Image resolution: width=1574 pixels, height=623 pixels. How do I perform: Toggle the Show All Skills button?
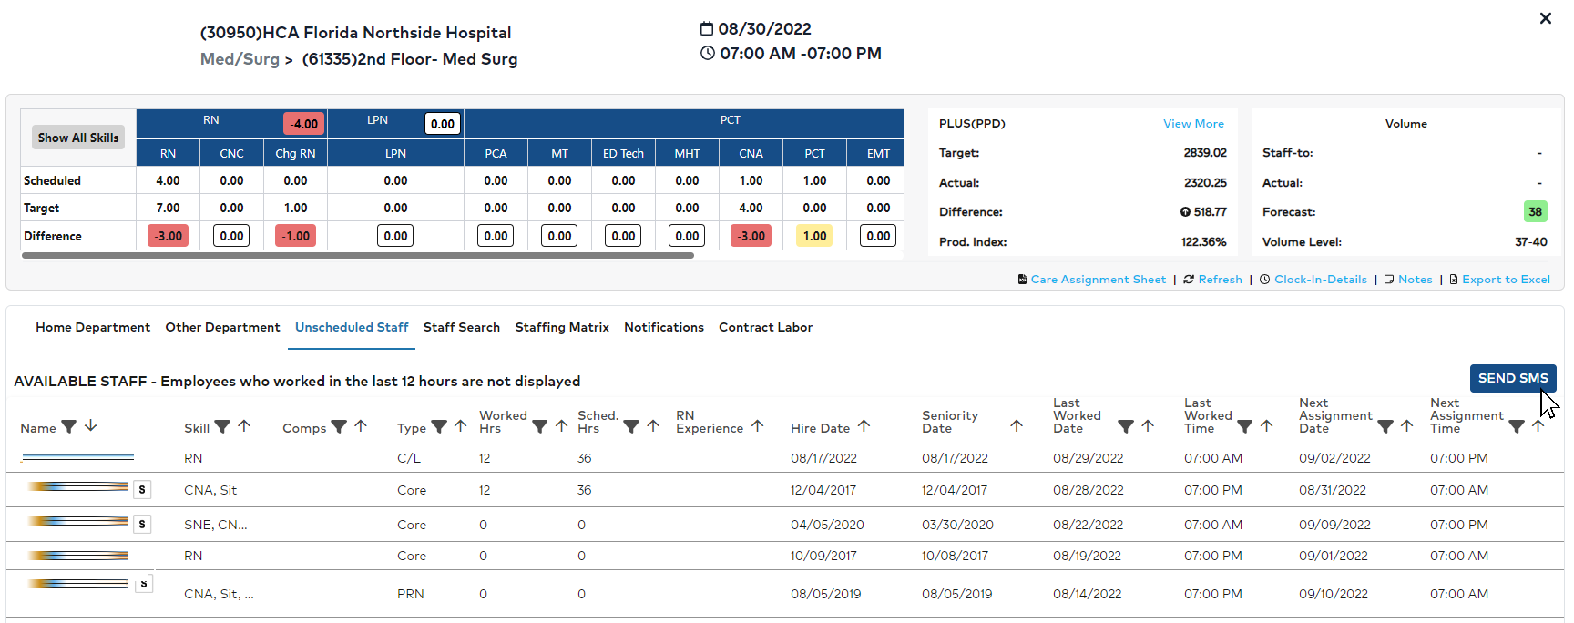[78, 138]
